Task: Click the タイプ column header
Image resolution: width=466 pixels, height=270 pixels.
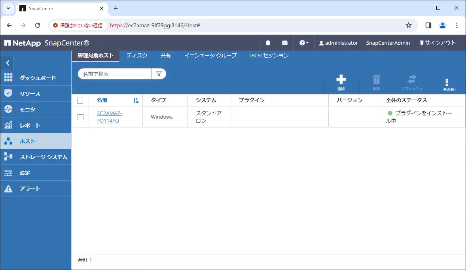Action: 158,100
